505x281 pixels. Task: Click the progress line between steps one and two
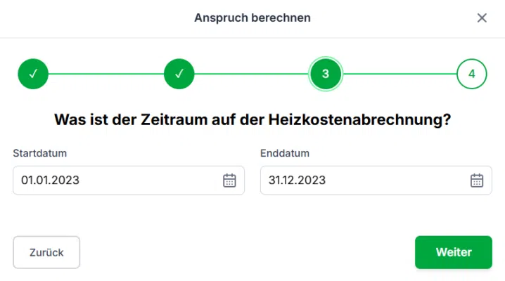click(106, 74)
